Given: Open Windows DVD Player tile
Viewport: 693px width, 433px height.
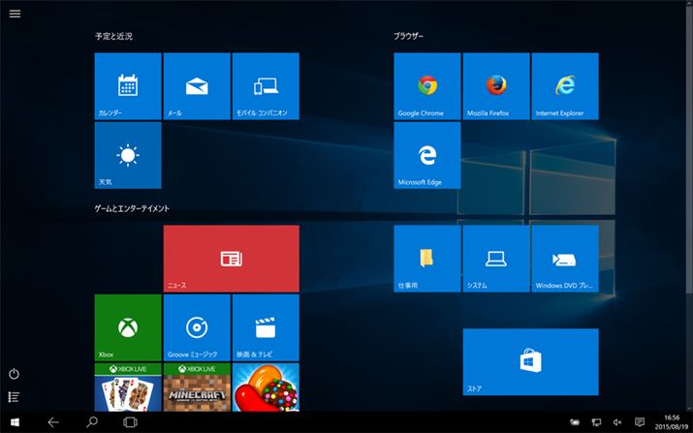Looking at the screenshot, I should 565,259.
